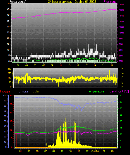
Task: Select the "Dew Point (°C)" legend label
Action: (x=119, y=91)
